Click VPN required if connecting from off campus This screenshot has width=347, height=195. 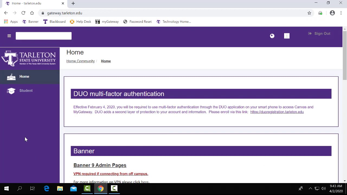pos(111,174)
